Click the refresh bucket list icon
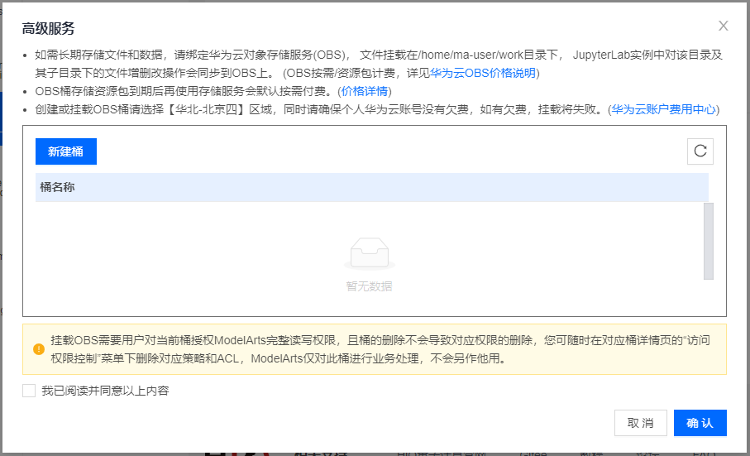 point(700,151)
